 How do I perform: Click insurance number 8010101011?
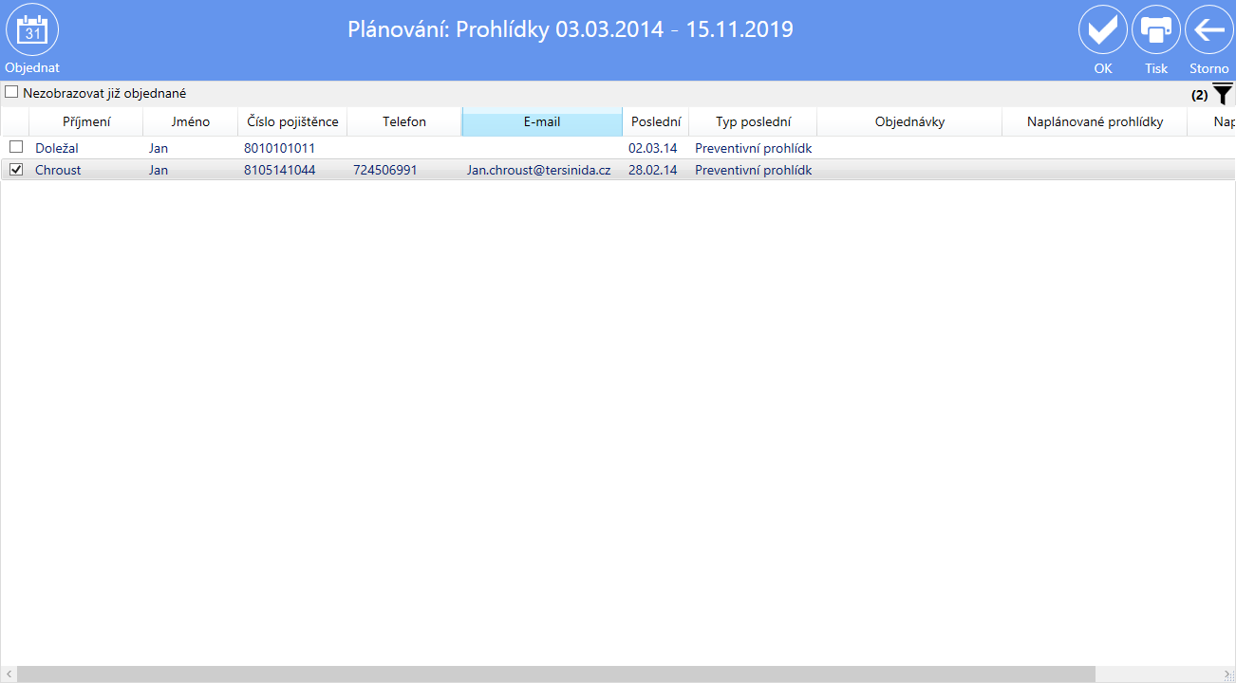click(x=279, y=148)
